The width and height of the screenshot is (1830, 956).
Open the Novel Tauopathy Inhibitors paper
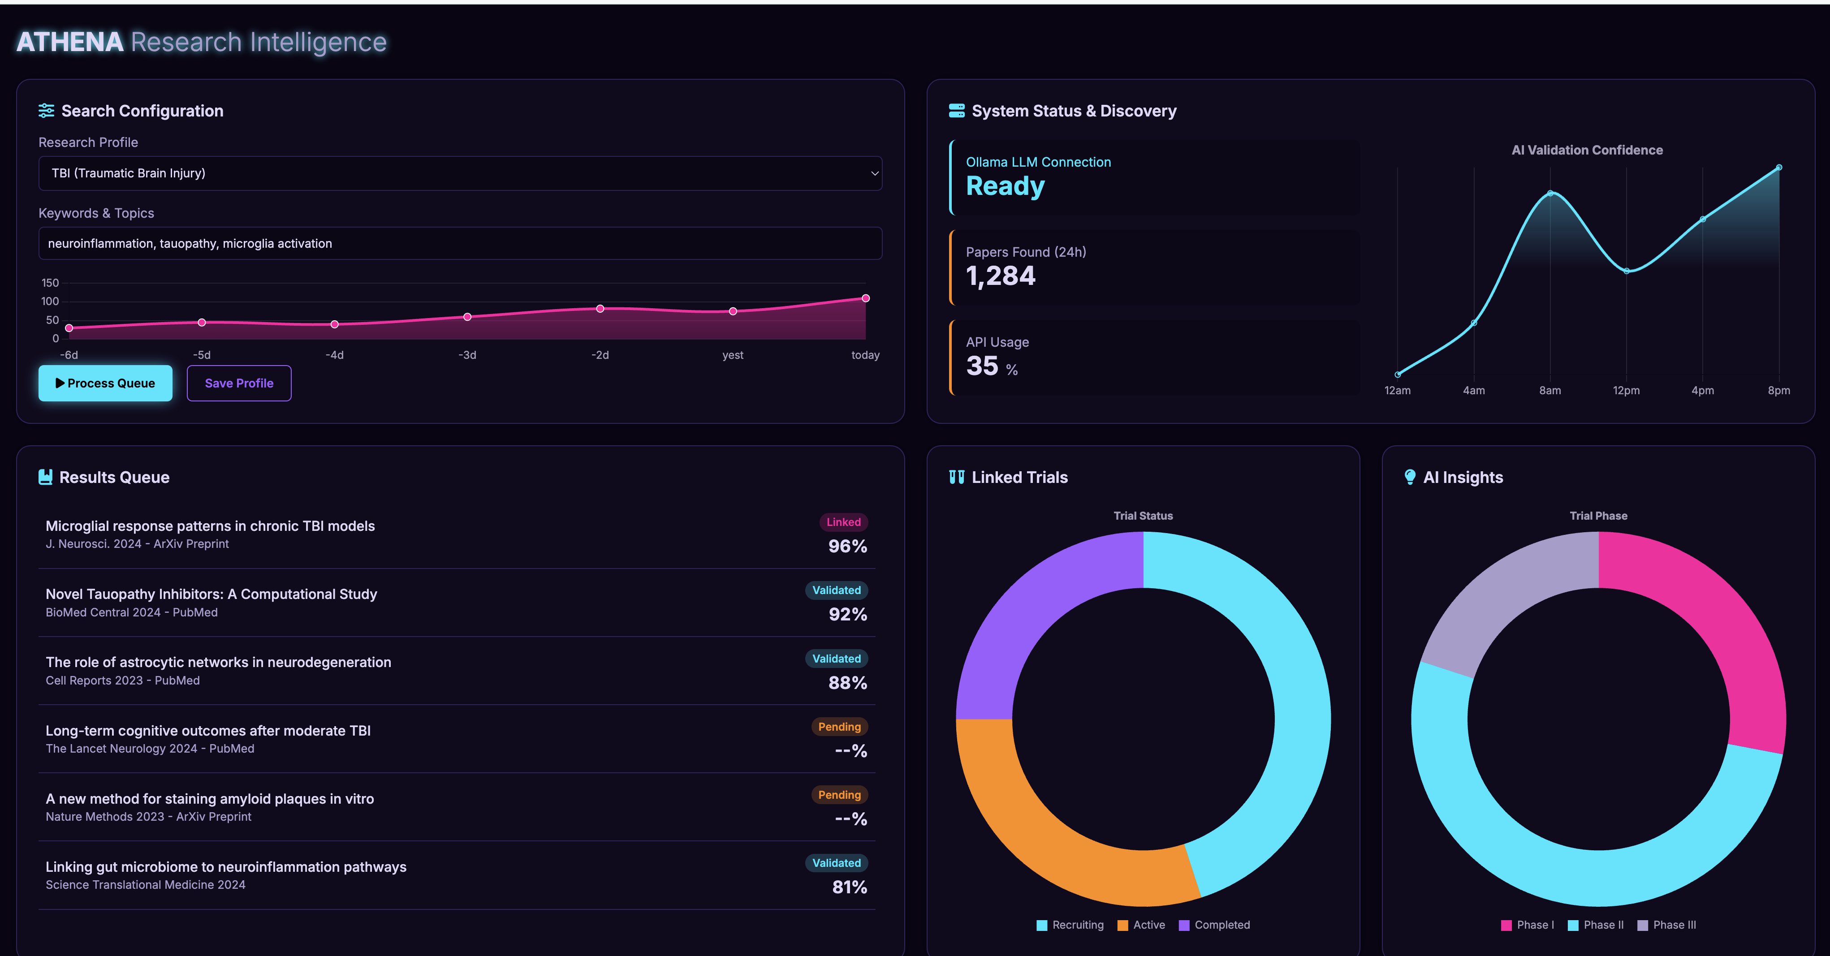(457, 602)
